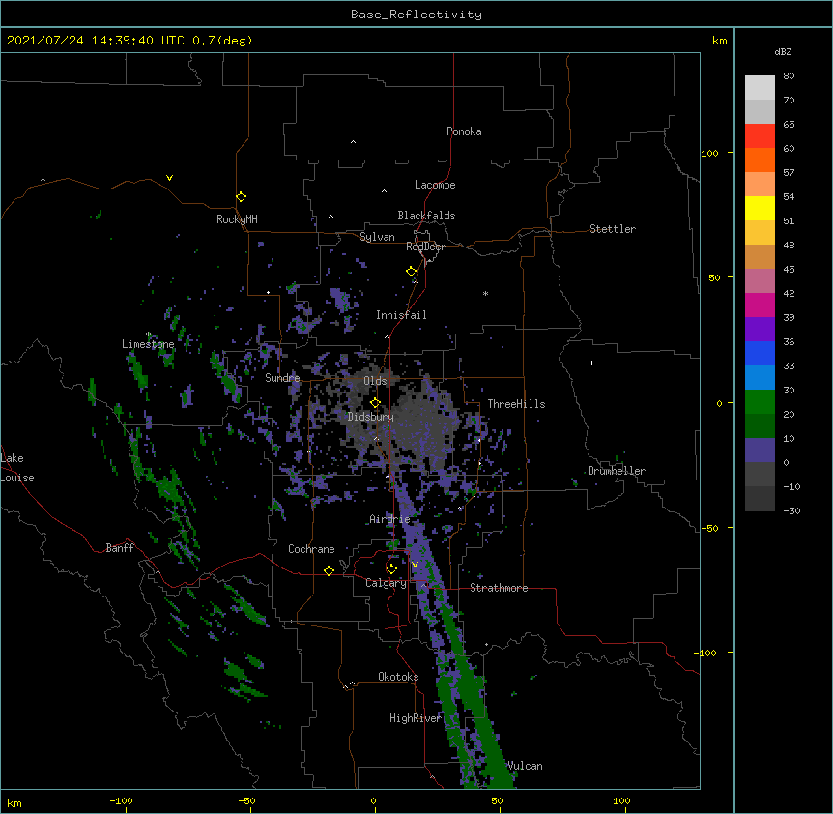Click the 57 value on the dBZ legend
Image resolution: width=833 pixels, height=814 pixels.
point(789,173)
